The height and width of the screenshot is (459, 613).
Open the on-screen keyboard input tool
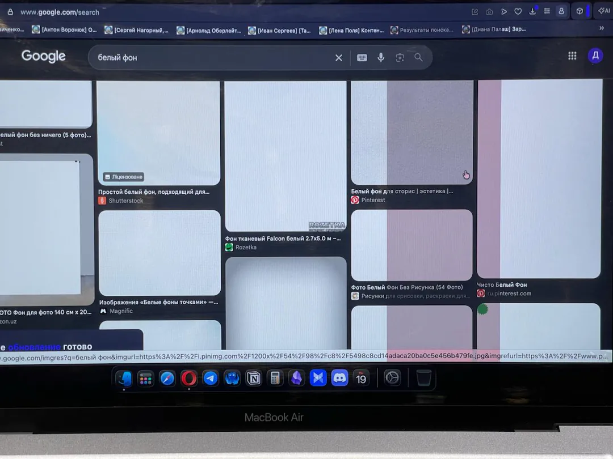[362, 58]
